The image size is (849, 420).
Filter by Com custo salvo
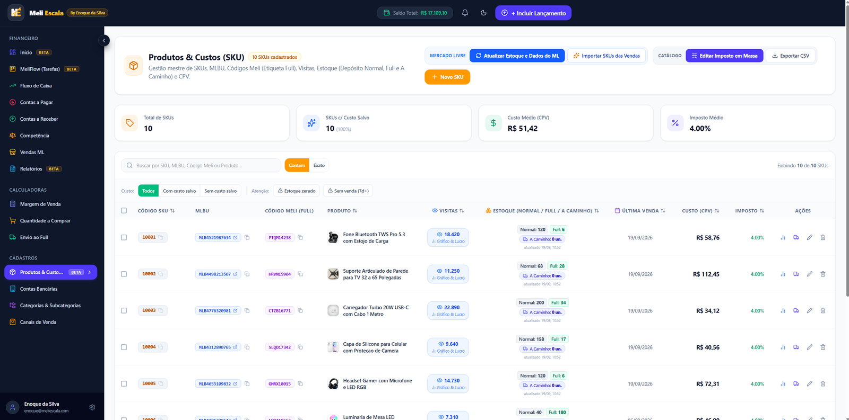pyautogui.click(x=179, y=191)
